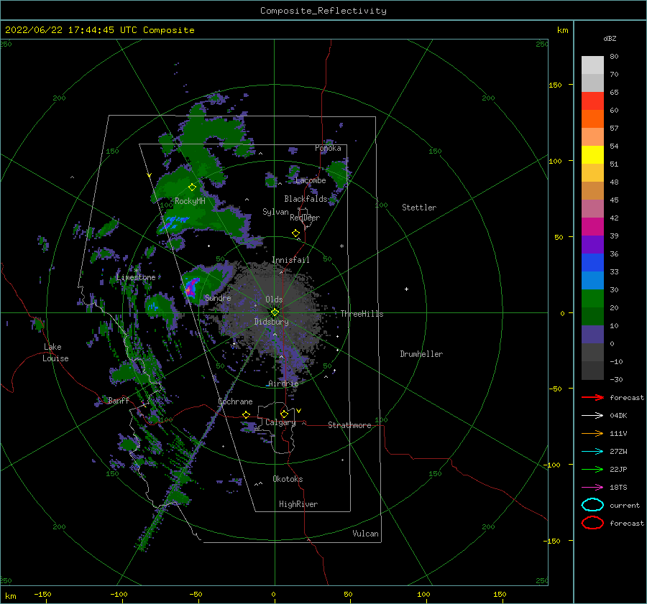
Task: Click the yellow diamond marker below Cochrane
Action: [x=247, y=414]
